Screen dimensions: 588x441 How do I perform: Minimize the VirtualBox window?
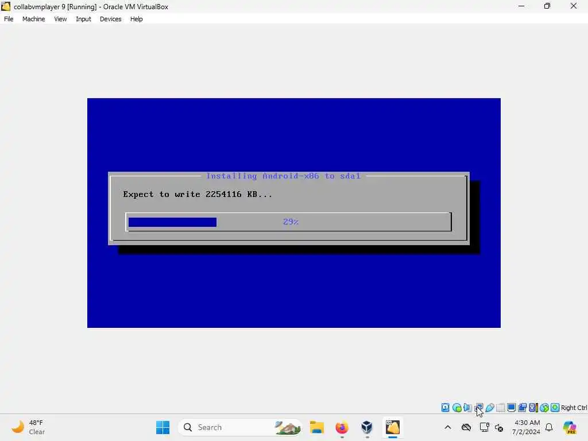pyautogui.click(x=521, y=6)
